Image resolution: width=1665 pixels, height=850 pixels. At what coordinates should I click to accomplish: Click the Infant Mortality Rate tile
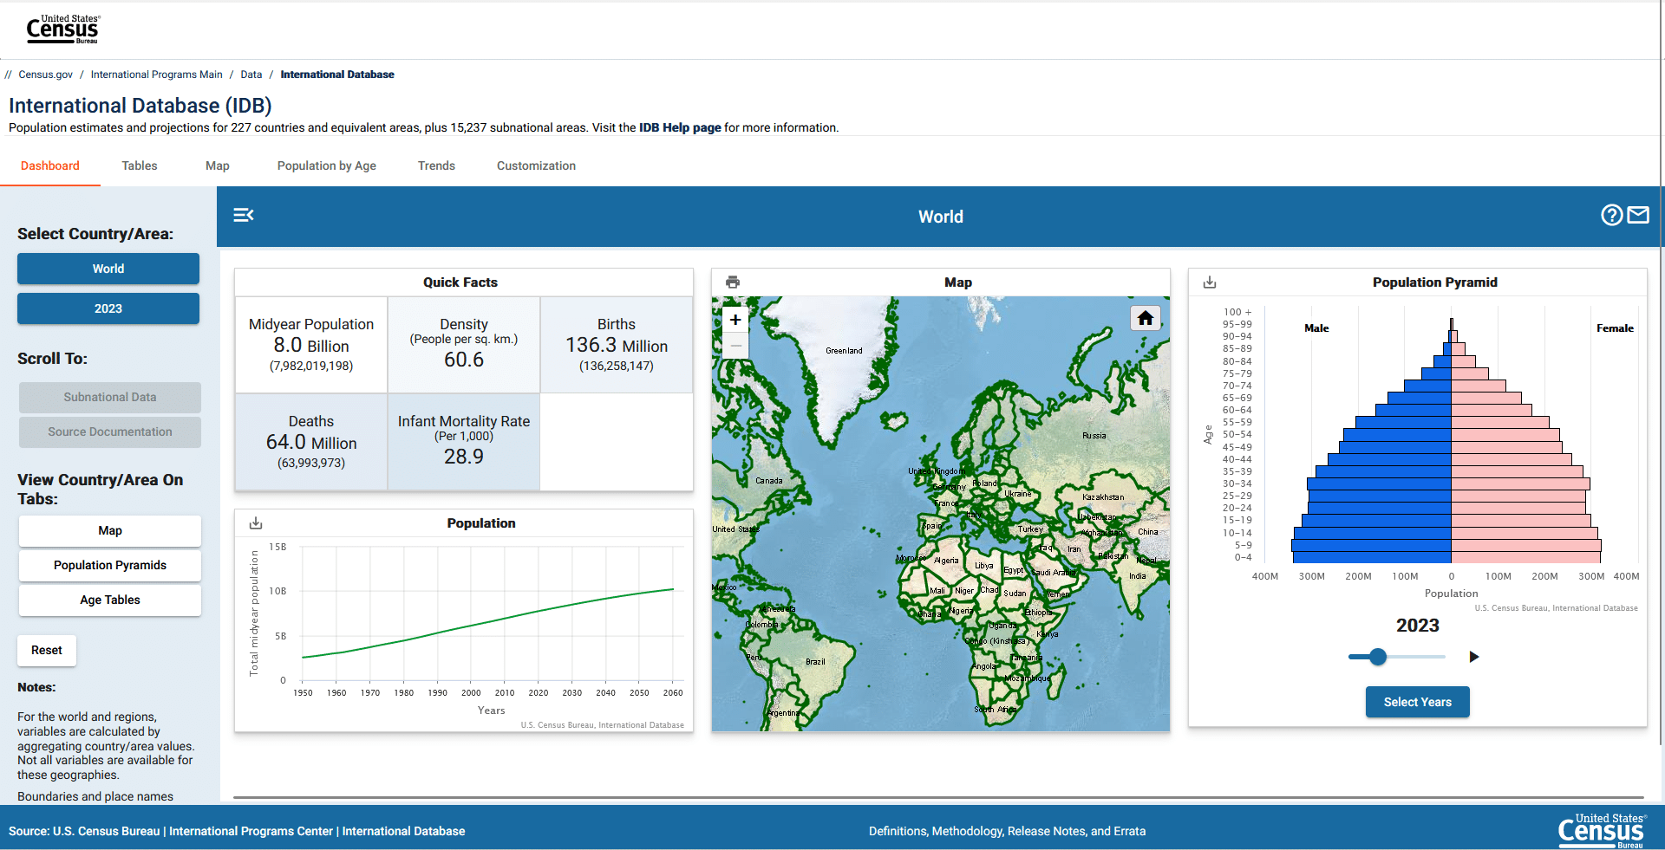click(x=464, y=442)
